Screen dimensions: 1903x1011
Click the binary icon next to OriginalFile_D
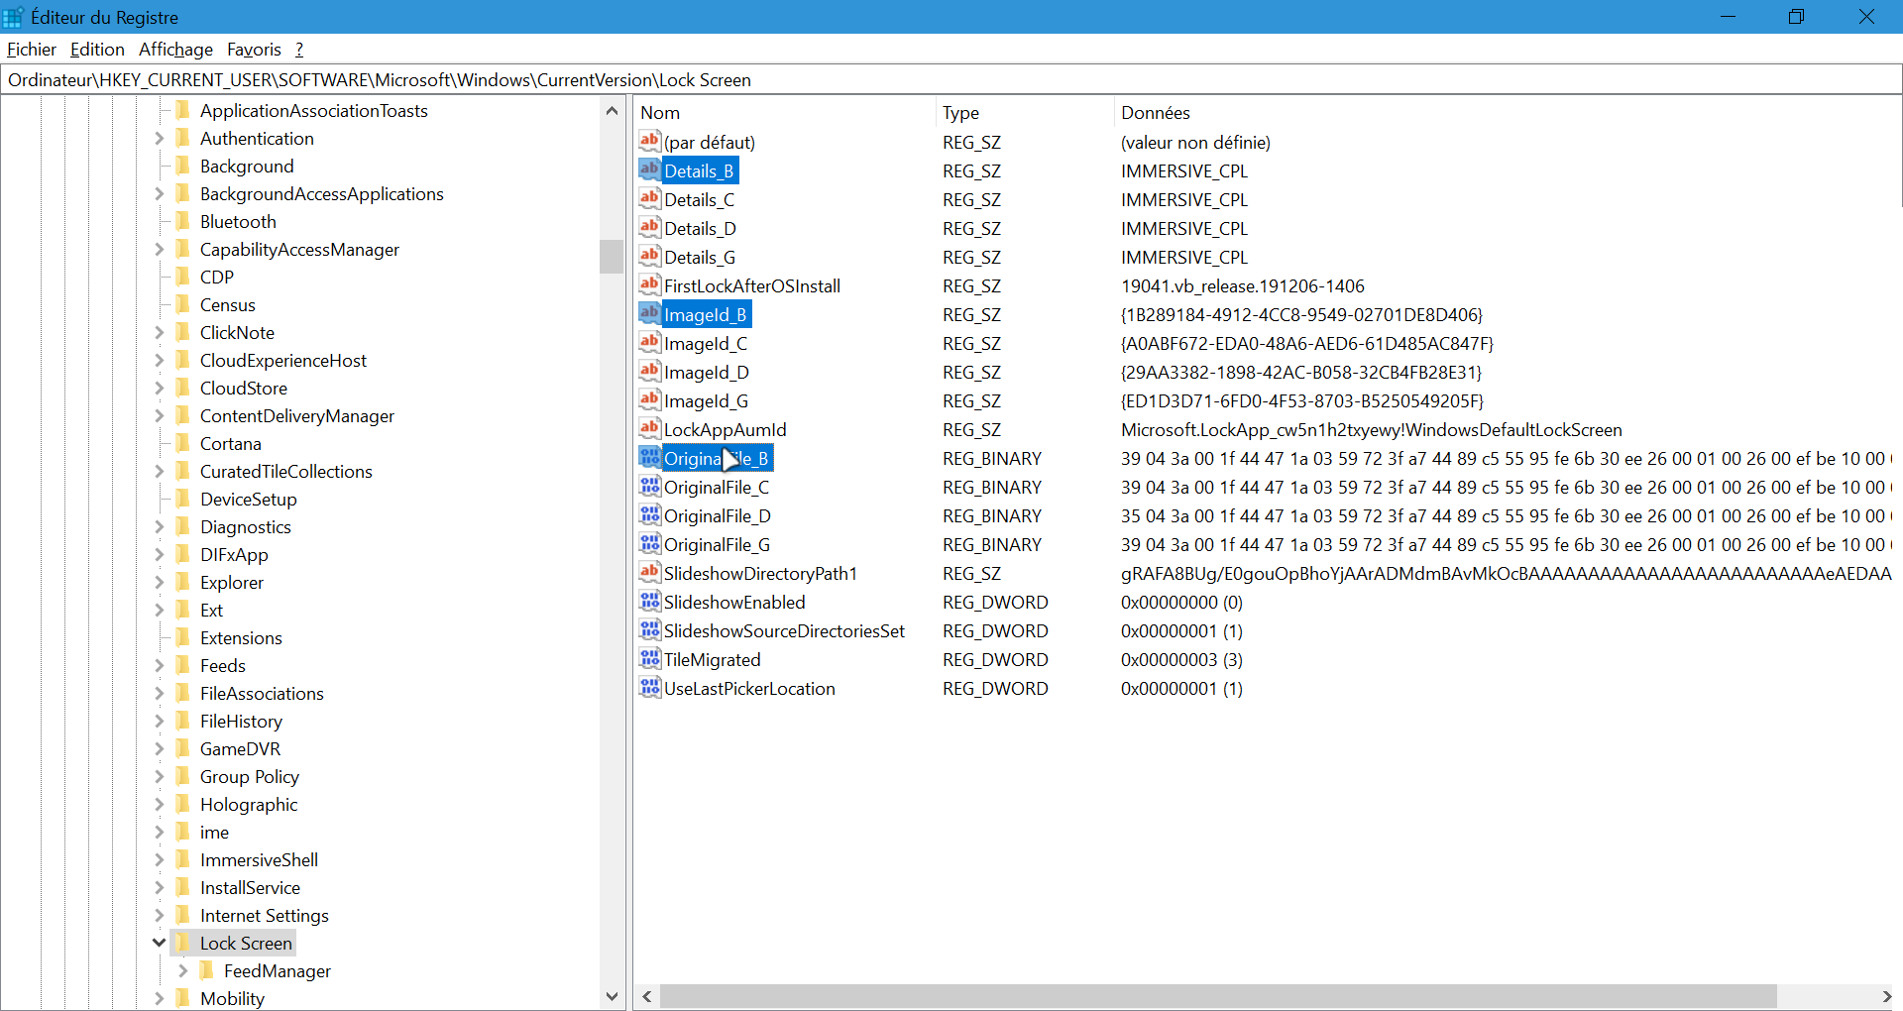tap(649, 515)
